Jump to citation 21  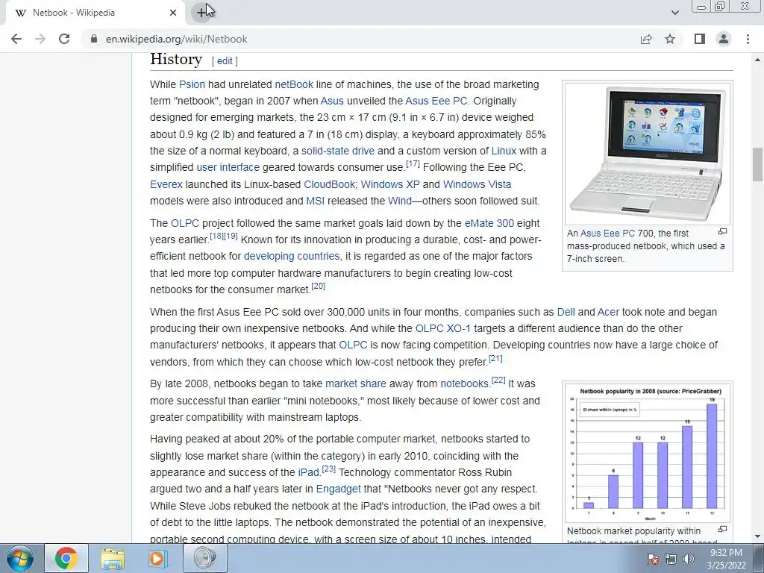click(x=495, y=359)
